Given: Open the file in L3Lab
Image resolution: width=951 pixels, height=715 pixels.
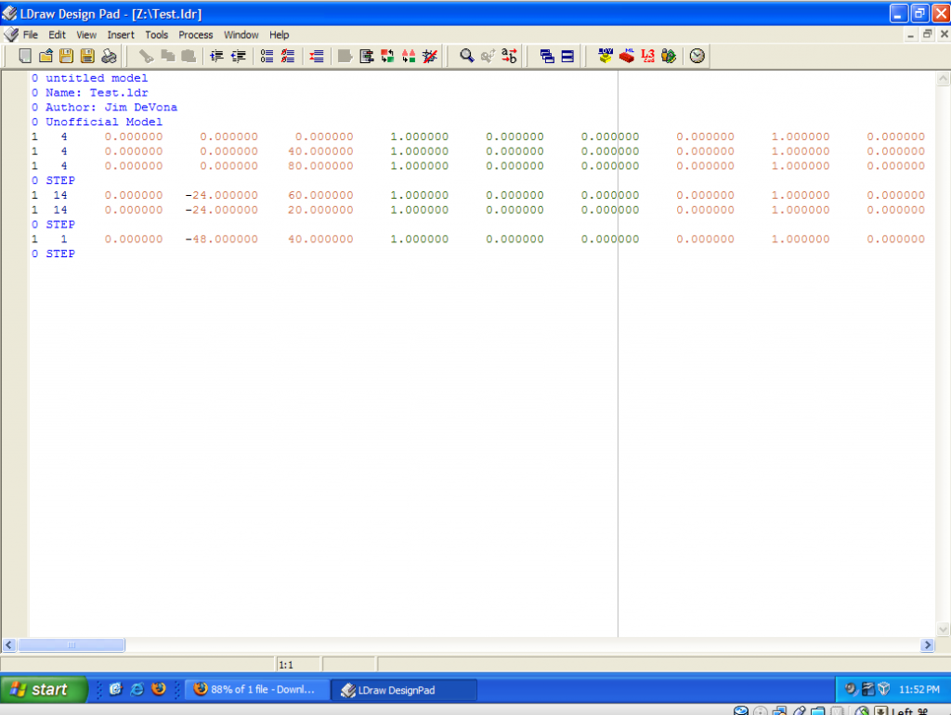Looking at the screenshot, I should point(647,56).
